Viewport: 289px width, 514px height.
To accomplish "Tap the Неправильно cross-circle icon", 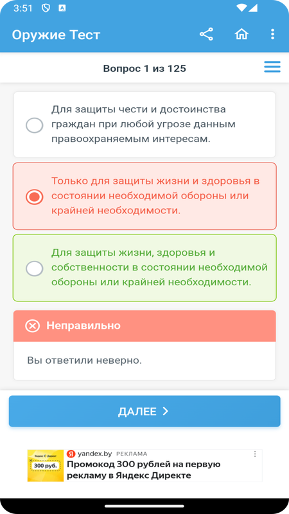I will coord(33,326).
